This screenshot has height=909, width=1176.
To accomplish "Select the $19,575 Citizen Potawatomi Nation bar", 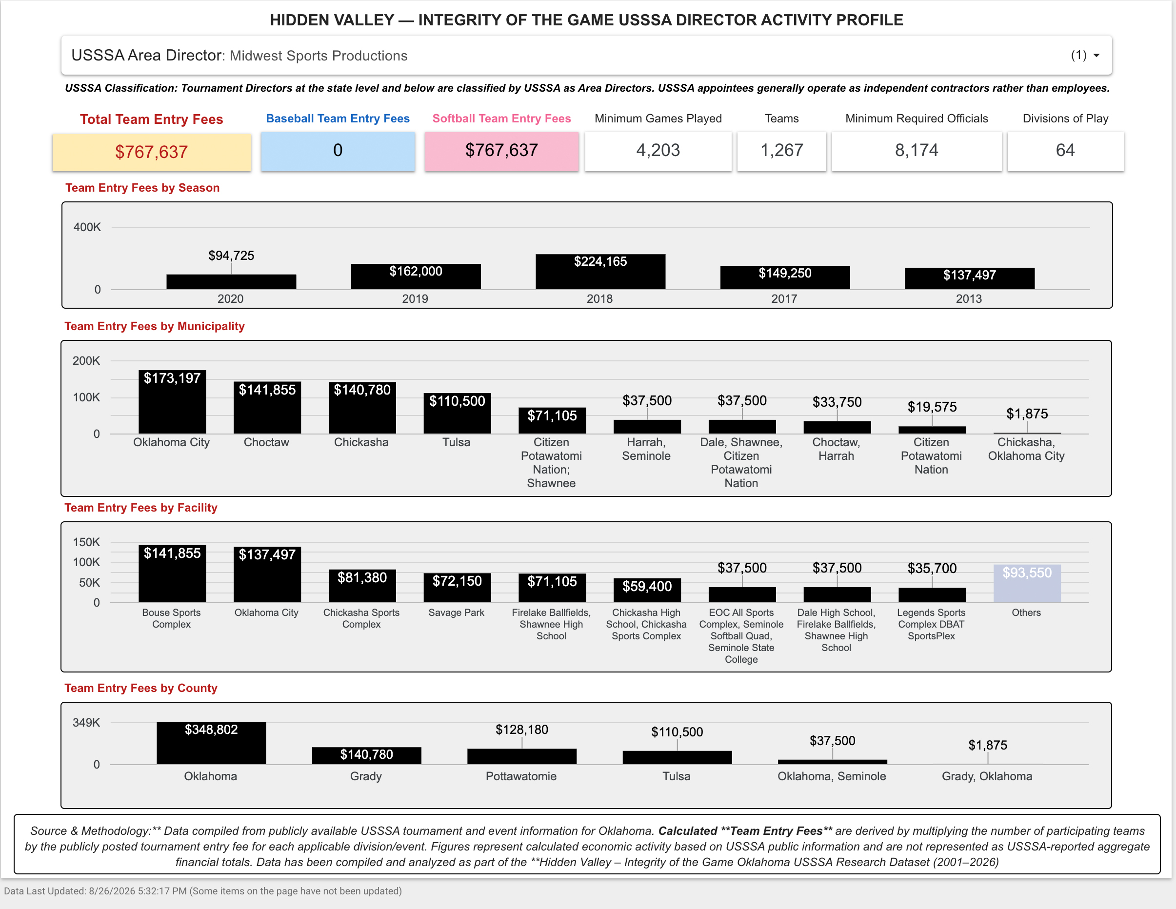I will click(x=932, y=430).
